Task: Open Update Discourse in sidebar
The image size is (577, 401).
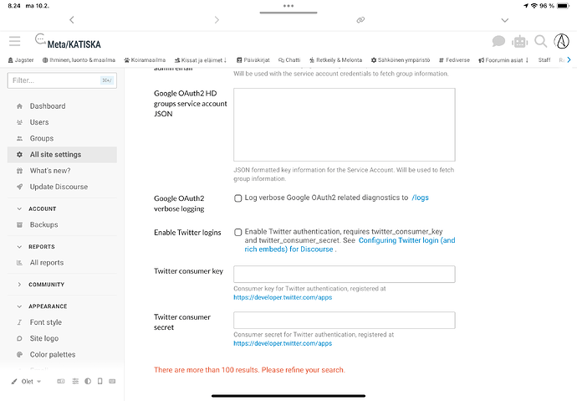Action: point(62,187)
